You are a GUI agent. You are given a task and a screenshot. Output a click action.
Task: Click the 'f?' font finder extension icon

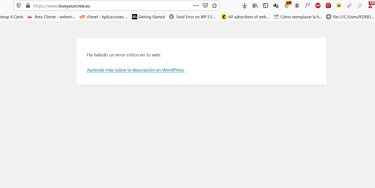[x=307, y=5]
